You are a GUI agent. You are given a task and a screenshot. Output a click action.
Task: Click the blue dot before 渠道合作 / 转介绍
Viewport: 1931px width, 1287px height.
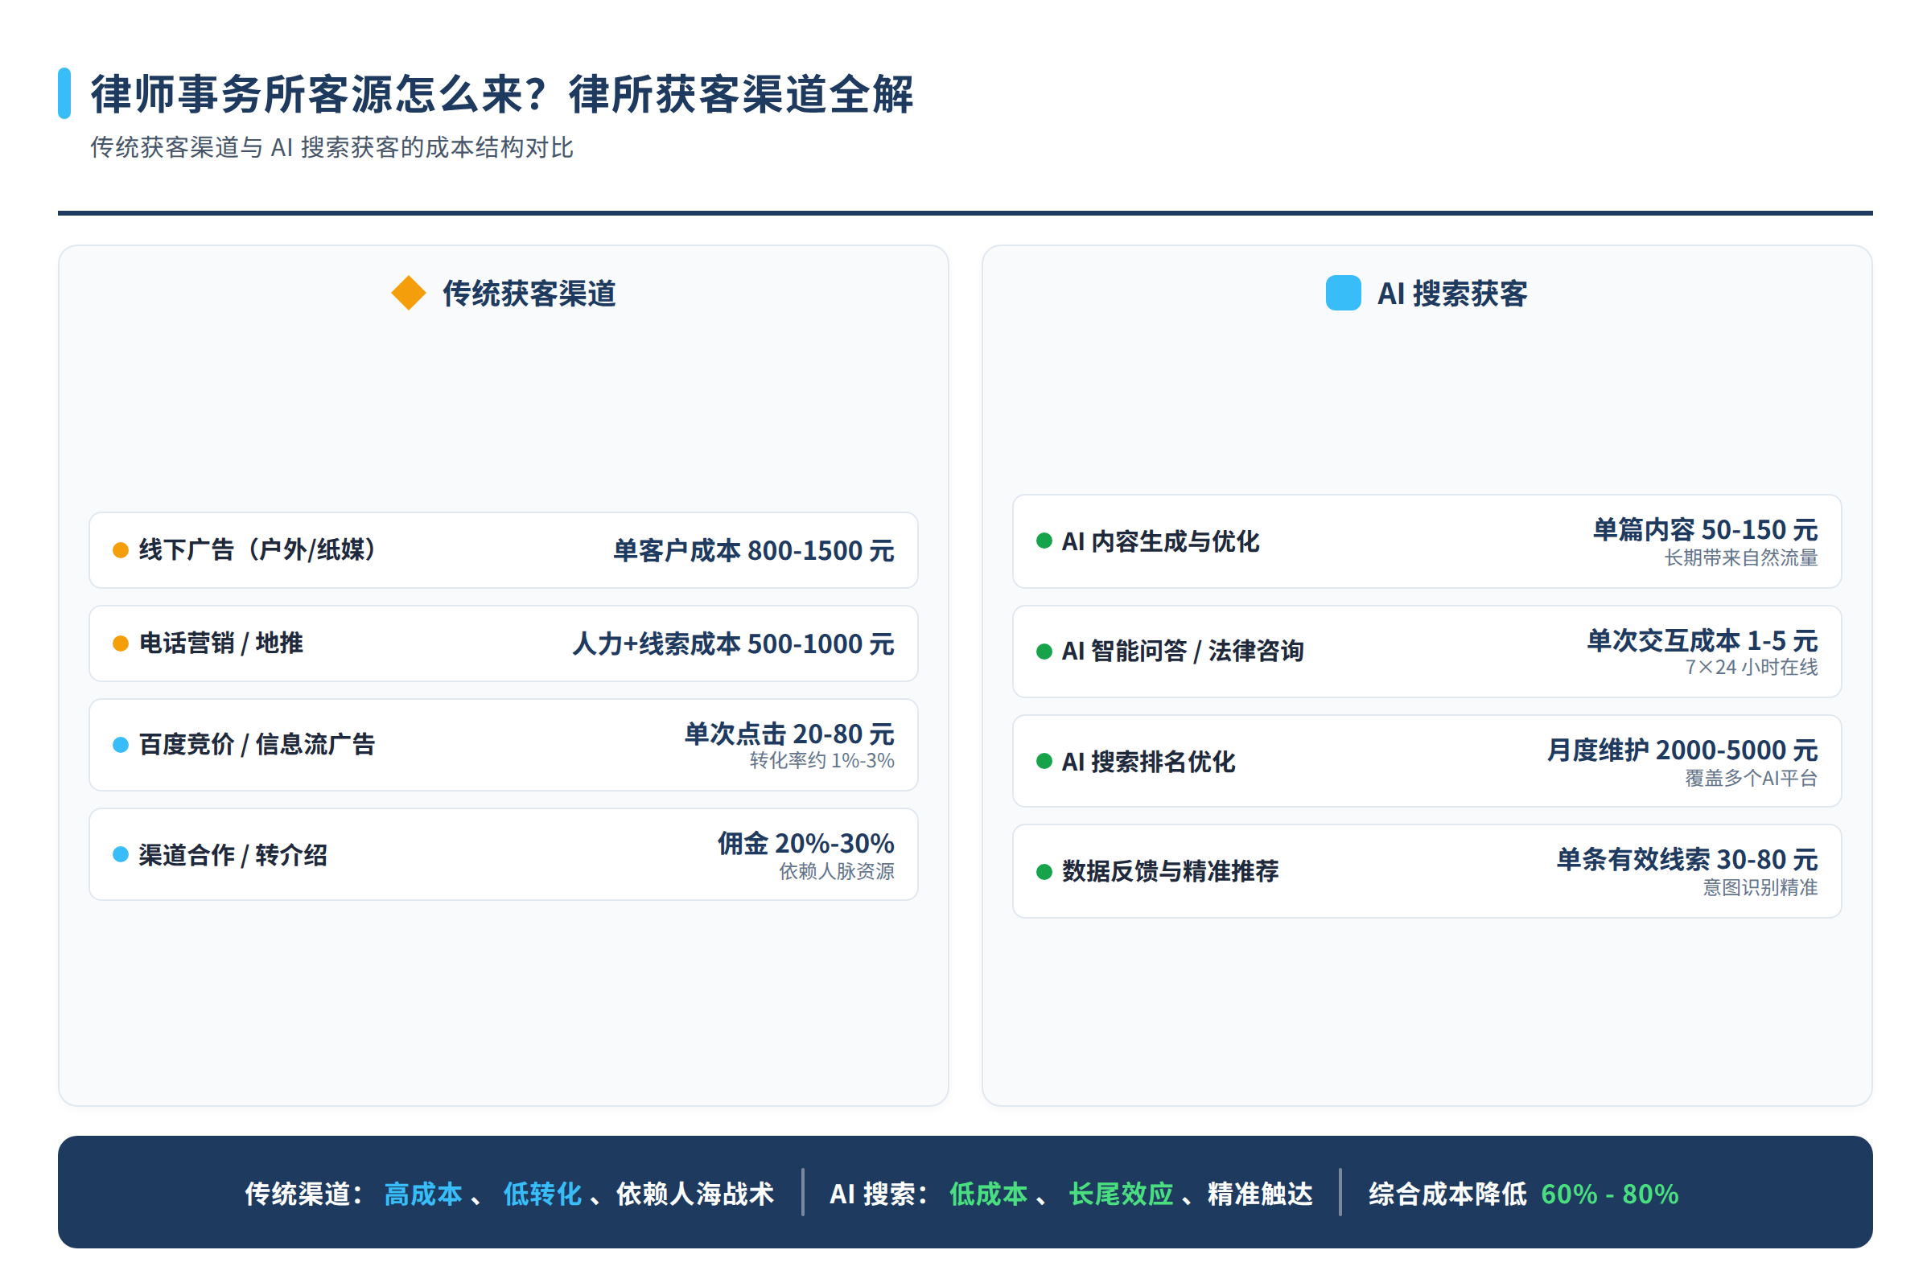tap(121, 854)
